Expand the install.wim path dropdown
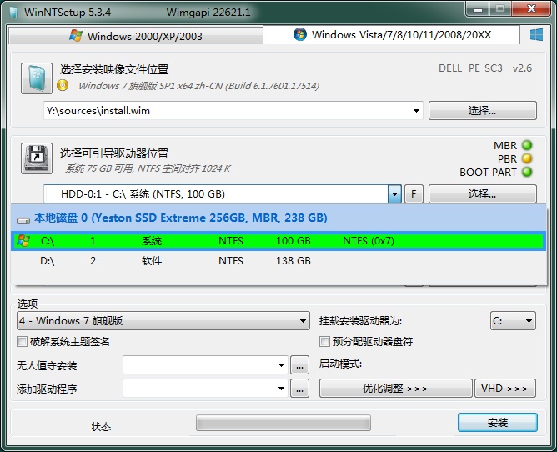The height and width of the screenshot is (452, 557). [417, 111]
